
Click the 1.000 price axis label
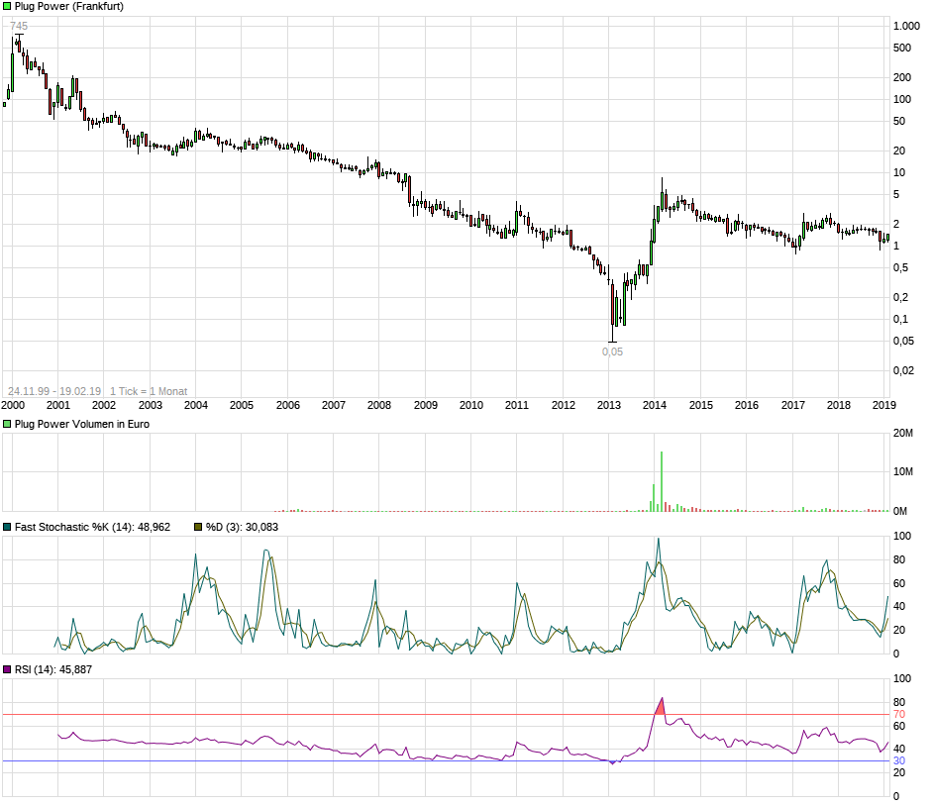click(x=906, y=26)
